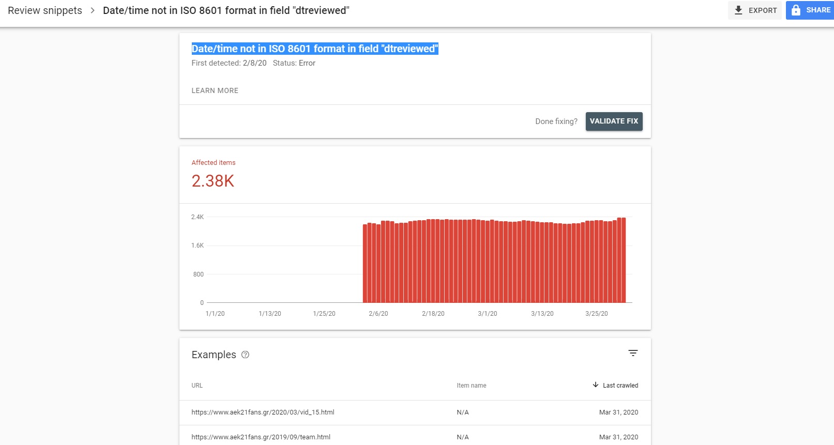The width and height of the screenshot is (834, 445).
Task: Click the SHARE button label
Action: pos(818,10)
